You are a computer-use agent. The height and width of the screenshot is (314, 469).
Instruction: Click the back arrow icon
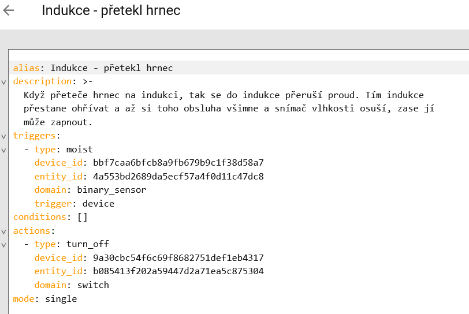click(9, 10)
